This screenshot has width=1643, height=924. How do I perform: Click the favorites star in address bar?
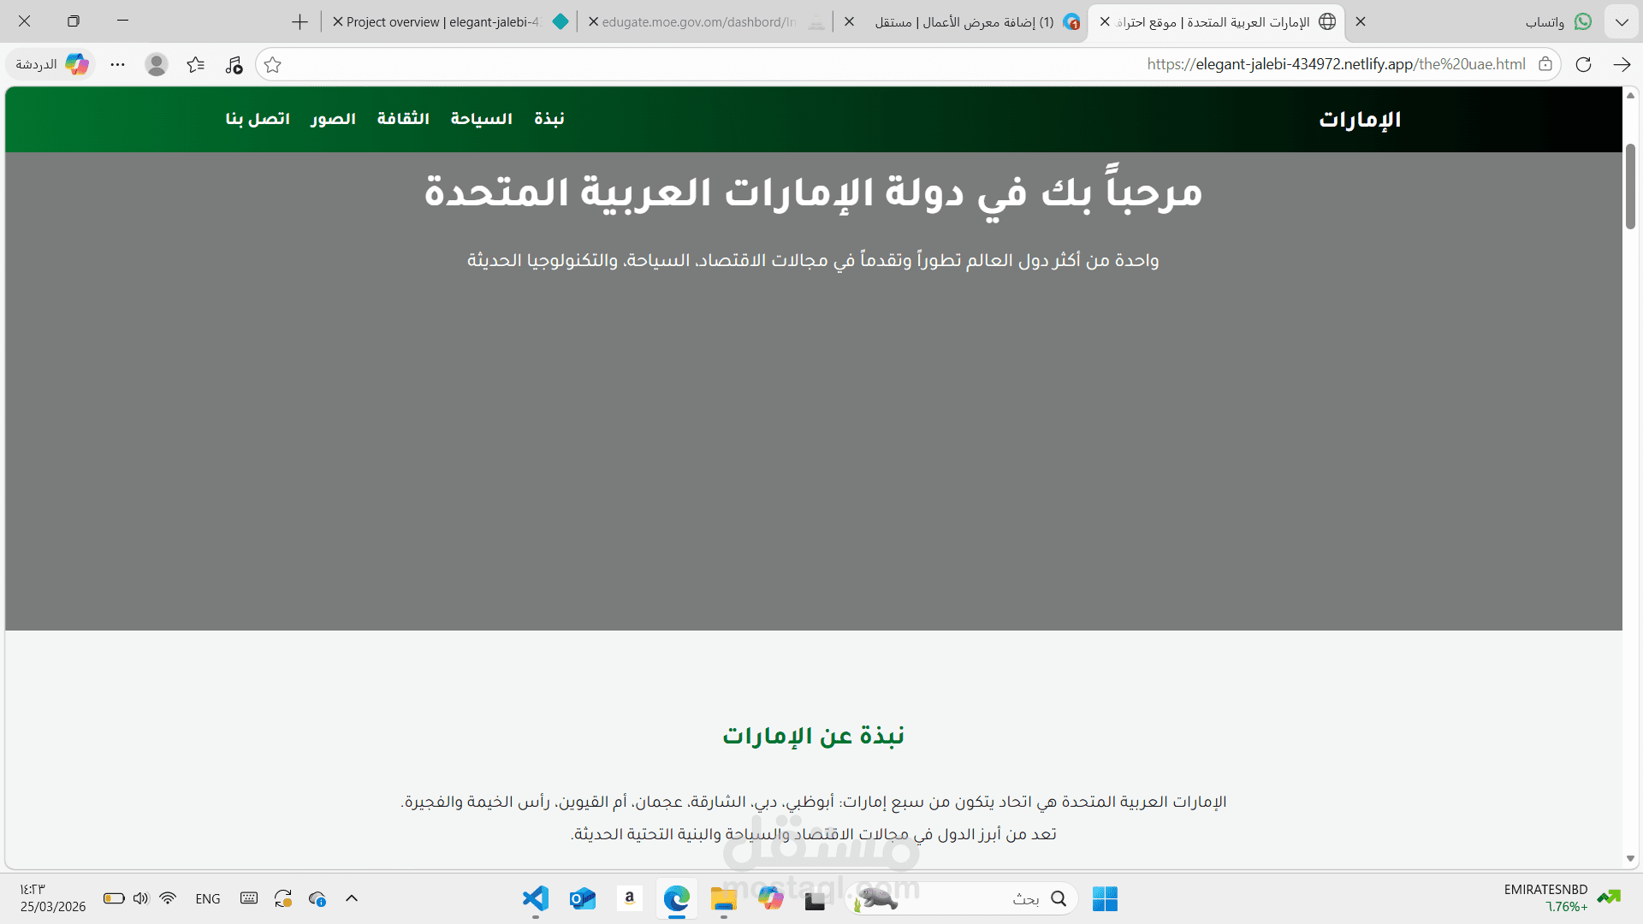[x=273, y=65]
